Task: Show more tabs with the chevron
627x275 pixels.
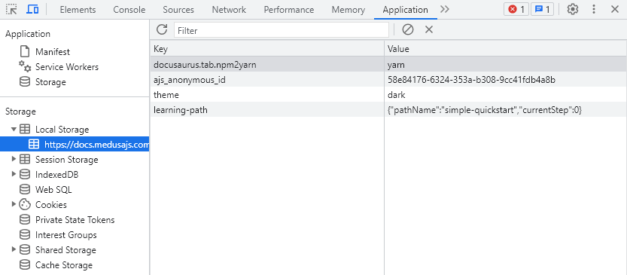Action: coord(445,9)
